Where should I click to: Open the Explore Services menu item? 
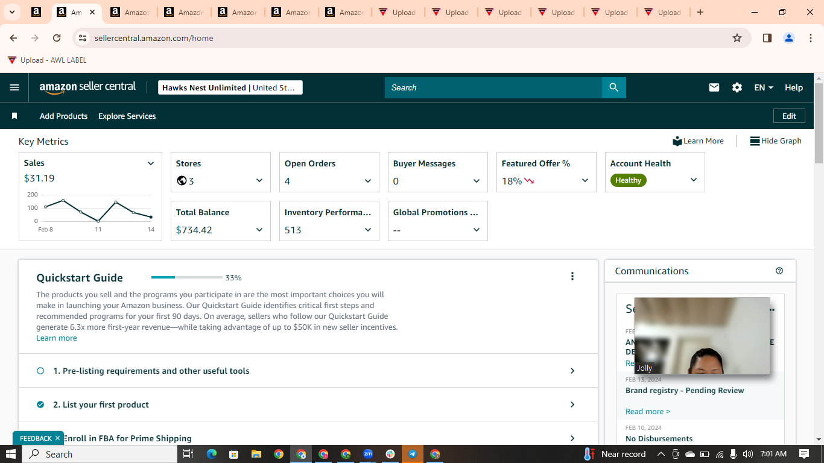127,116
